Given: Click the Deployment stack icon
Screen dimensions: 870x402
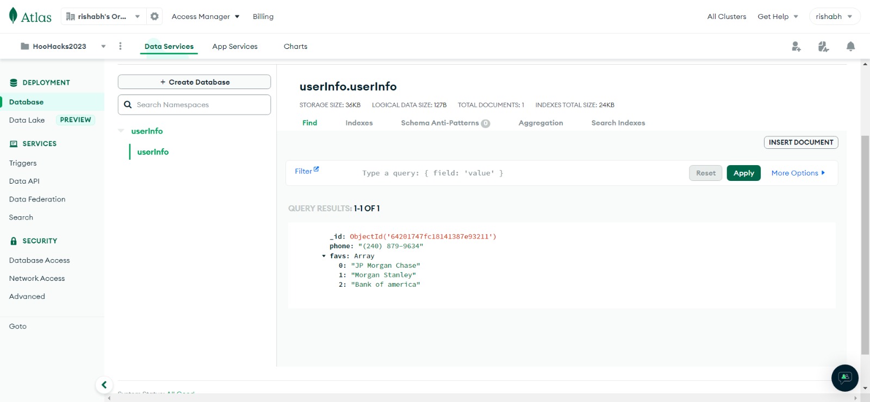Looking at the screenshot, I should 14,83.
